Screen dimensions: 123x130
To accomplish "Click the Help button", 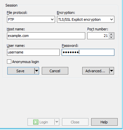I will coord(104,122).
